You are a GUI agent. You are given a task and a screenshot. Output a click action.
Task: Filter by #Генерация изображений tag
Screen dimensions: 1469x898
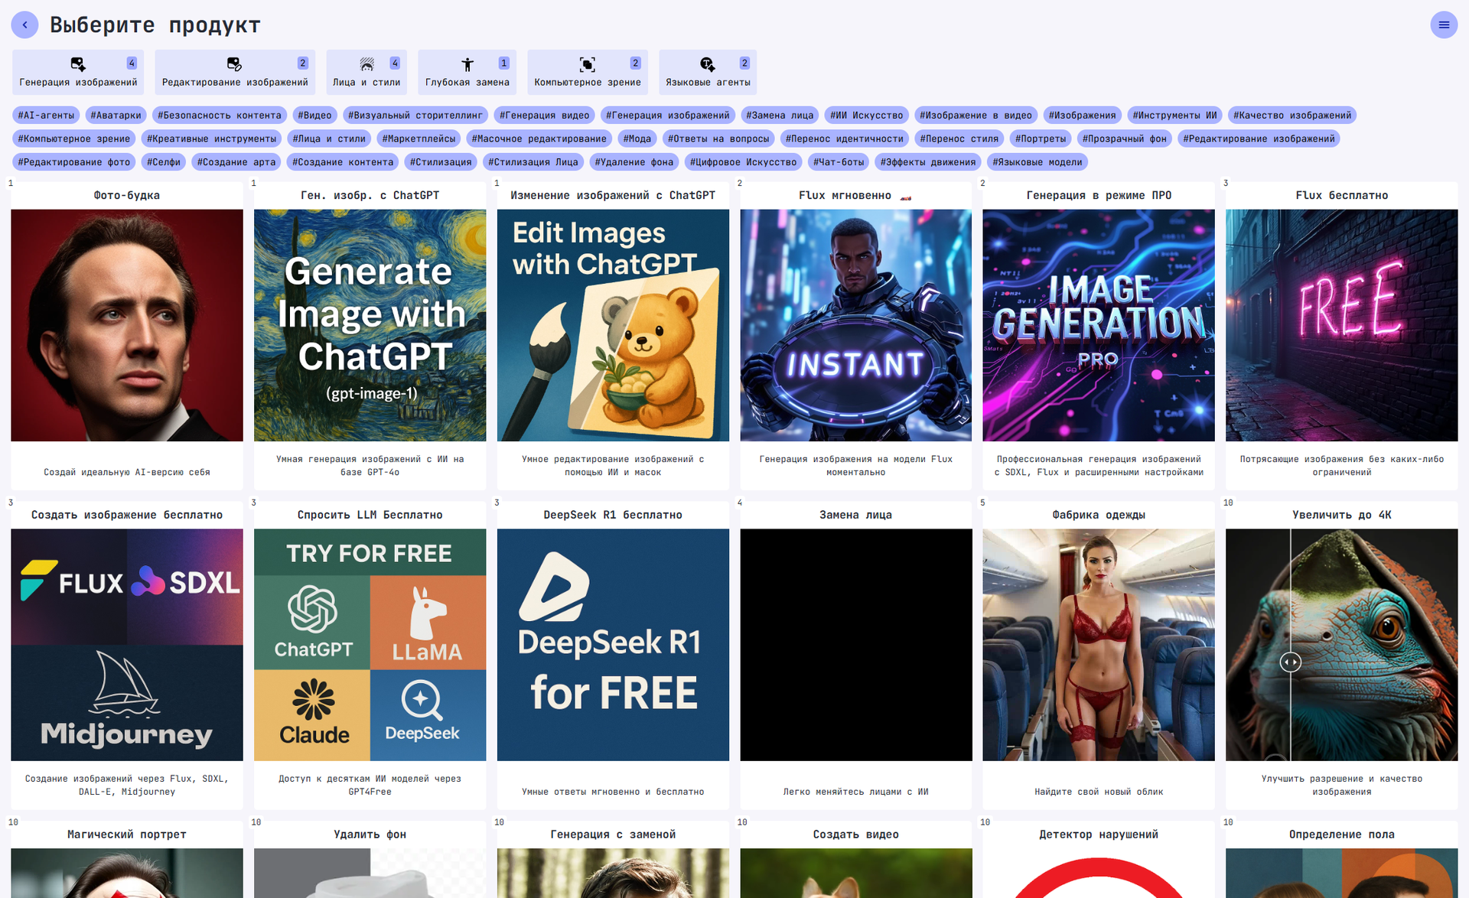pos(668,116)
